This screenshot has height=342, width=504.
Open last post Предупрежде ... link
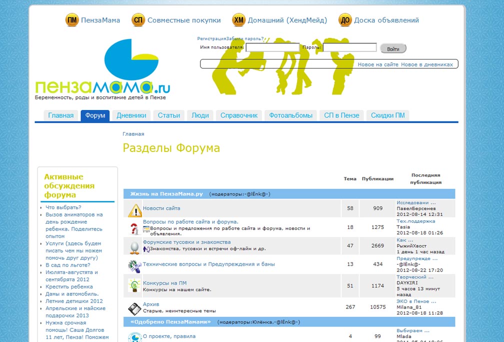click(x=417, y=258)
